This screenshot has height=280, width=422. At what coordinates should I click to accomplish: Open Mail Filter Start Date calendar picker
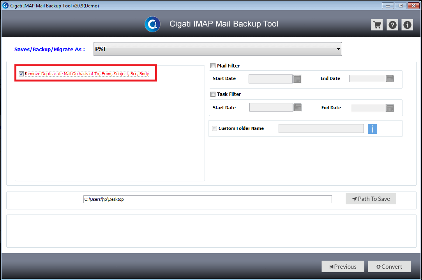point(297,79)
